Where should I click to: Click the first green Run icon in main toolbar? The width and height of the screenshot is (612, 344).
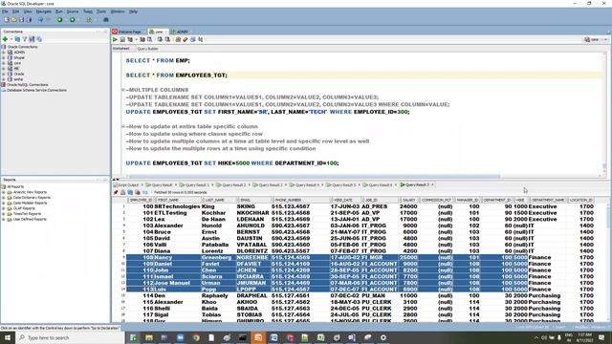click(59, 19)
